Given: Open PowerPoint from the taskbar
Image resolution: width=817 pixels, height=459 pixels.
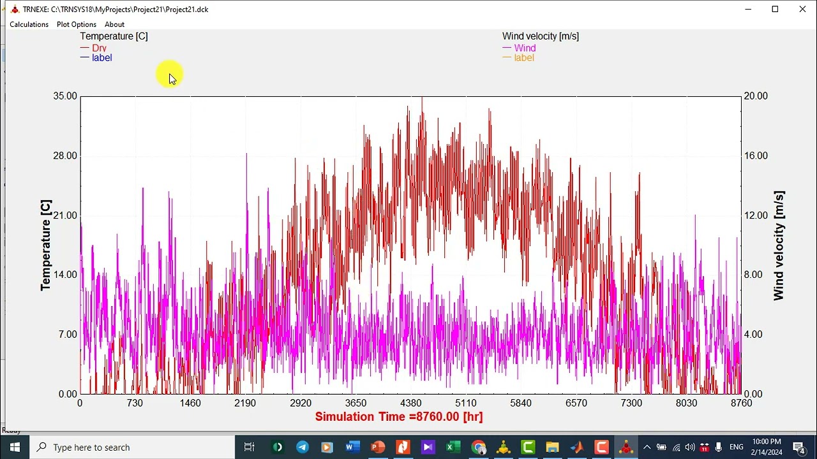Looking at the screenshot, I should [x=378, y=447].
